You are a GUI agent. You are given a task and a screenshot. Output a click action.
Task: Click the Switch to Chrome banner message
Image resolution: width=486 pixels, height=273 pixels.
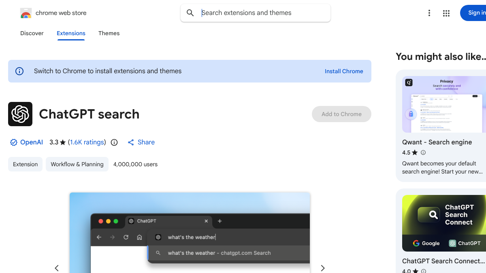[x=108, y=71]
